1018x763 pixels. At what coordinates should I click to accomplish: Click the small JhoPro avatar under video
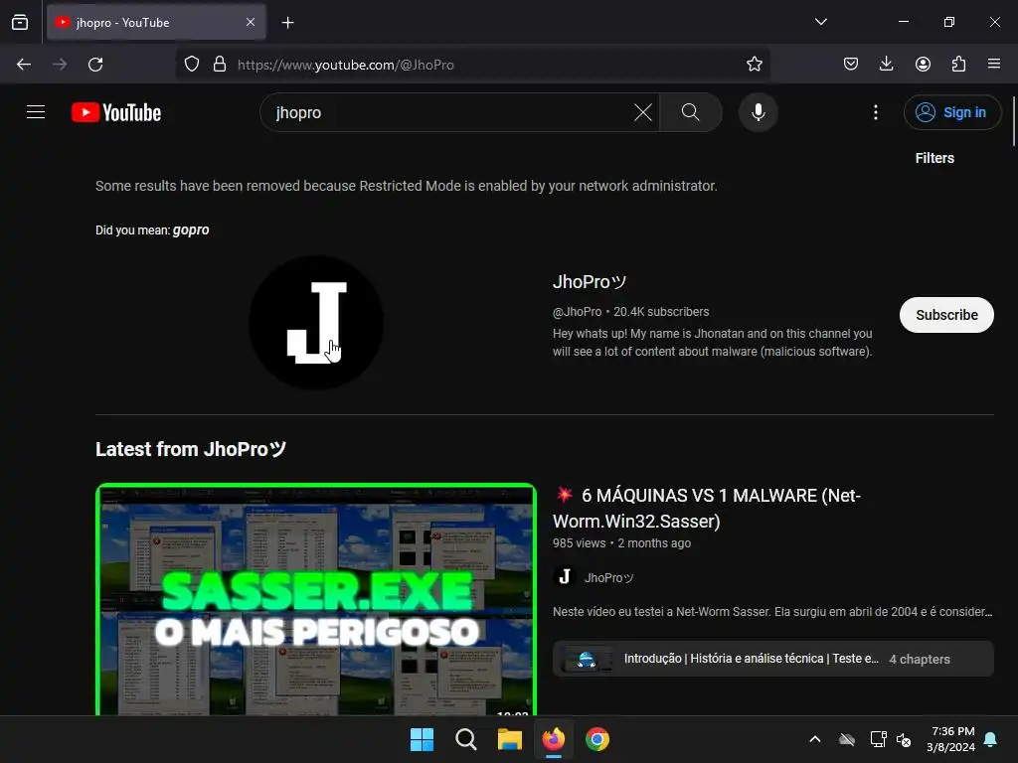(565, 577)
